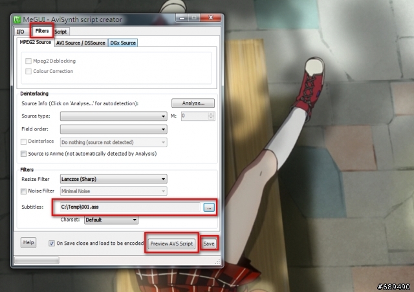Select the MPEG2 Source sub-tab
This screenshot has height=292, width=414.
click(36, 42)
